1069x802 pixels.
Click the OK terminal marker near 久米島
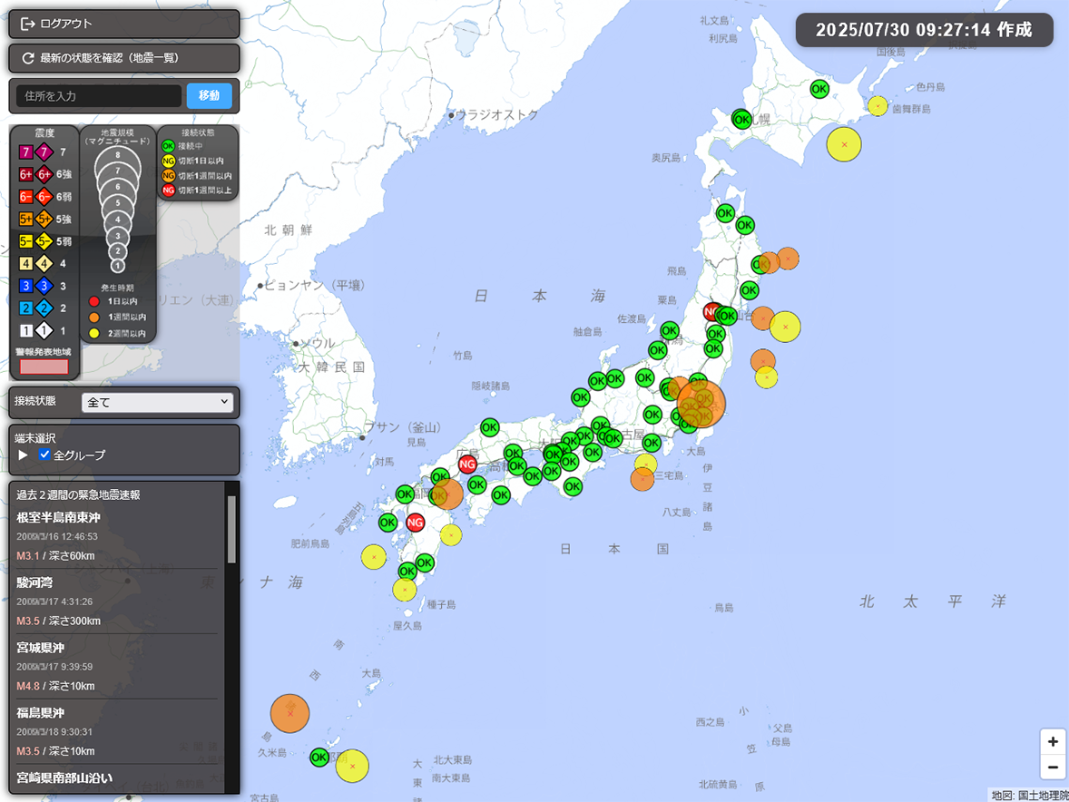pyautogui.click(x=319, y=757)
